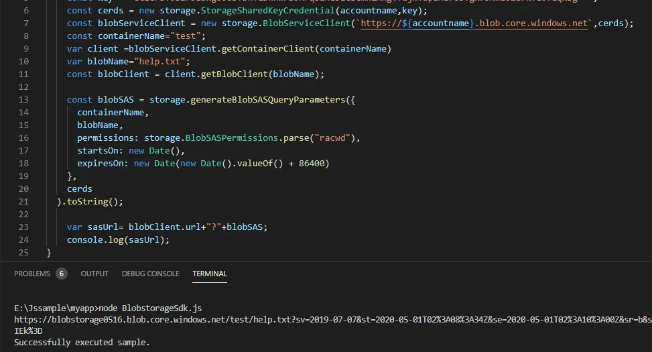
Task: Click cerds argument on line 20
Action: point(80,189)
